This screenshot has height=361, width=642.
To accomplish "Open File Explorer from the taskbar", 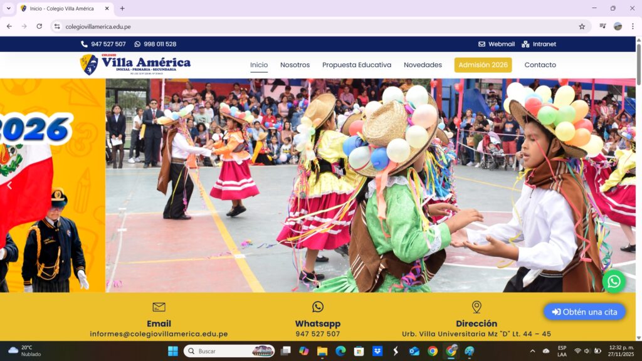I will pos(322,351).
